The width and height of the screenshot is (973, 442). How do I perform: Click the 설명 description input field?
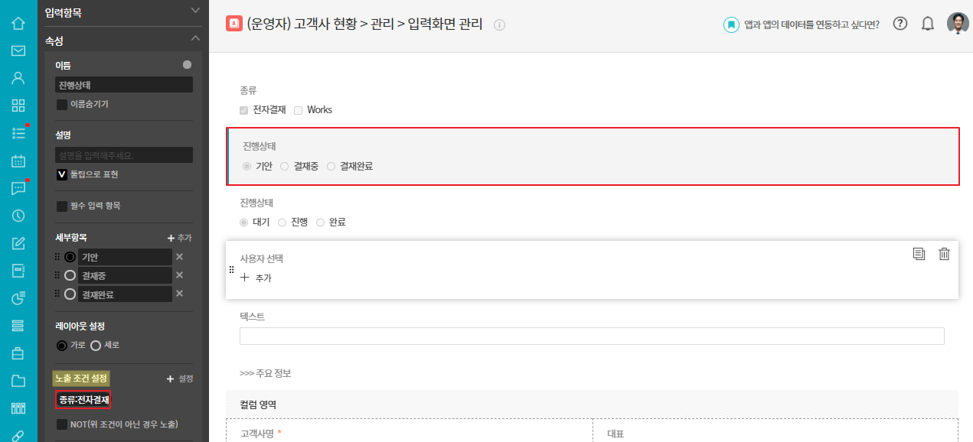tap(124, 155)
